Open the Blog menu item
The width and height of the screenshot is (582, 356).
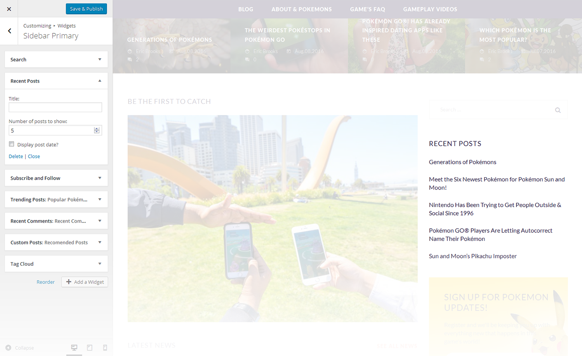tap(245, 9)
